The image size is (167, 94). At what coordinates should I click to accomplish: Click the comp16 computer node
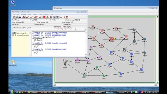[x=124, y=49]
